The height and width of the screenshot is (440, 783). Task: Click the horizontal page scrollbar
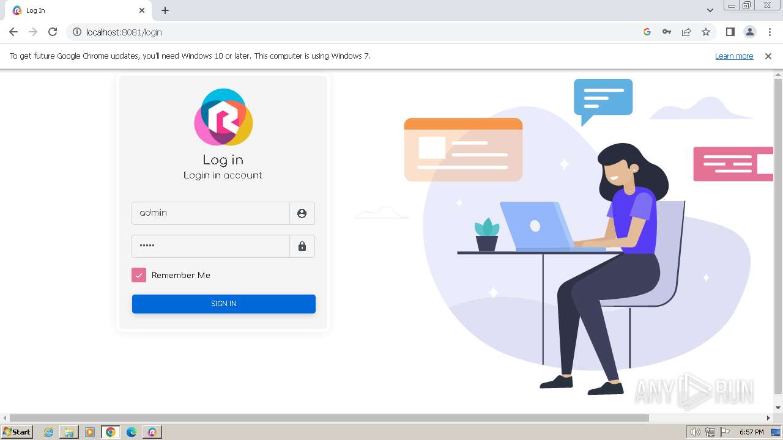pos(329,418)
